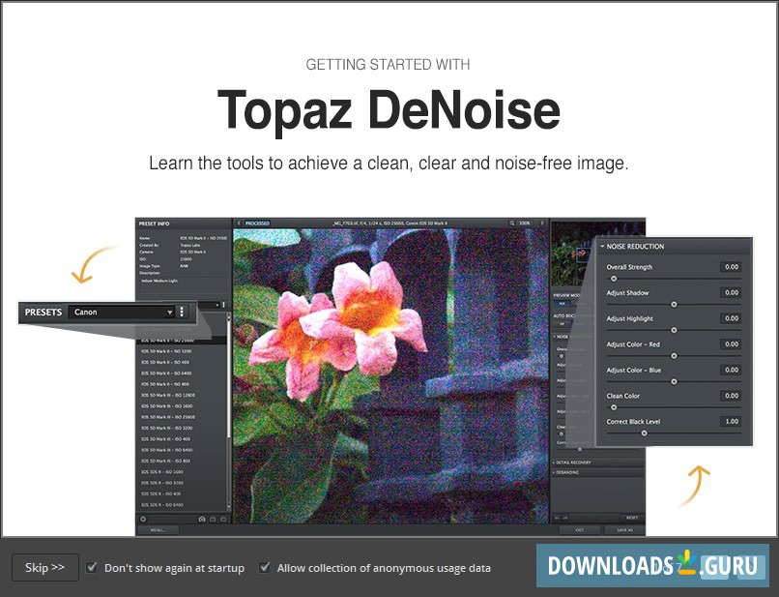Pick preset EOS 5D Mark III - ISO 400
The height and width of the screenshot is (597, 779).
point(166,438)
